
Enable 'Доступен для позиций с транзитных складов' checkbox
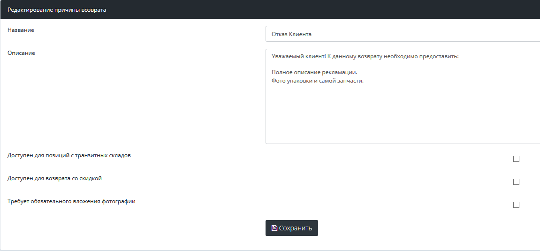click(516, 159)
